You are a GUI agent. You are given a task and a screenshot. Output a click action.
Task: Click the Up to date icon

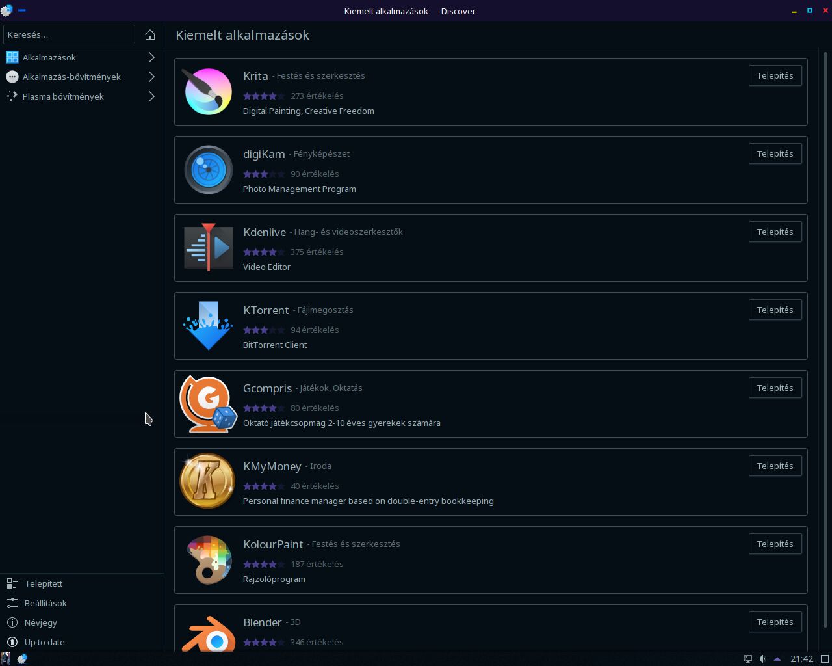(x=12, y=642)
